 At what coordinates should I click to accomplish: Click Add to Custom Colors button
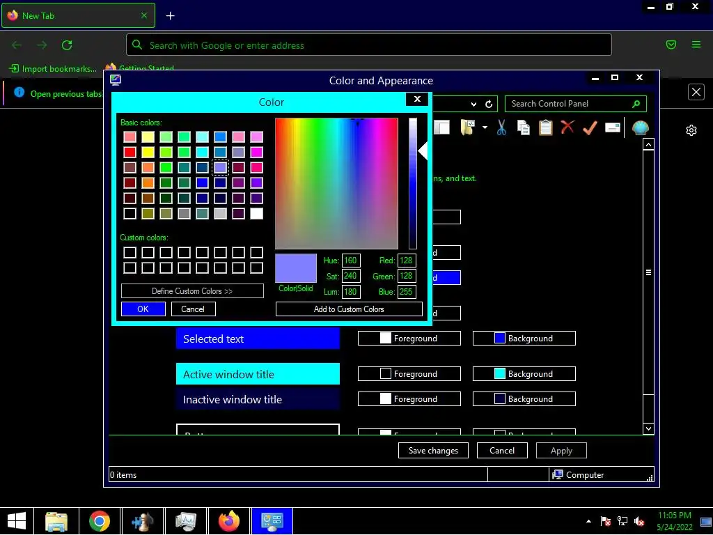349,309
